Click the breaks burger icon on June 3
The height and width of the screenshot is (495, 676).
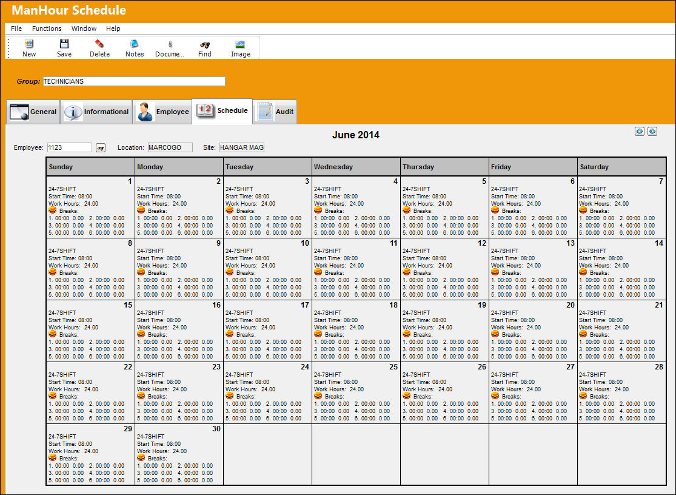[x=229, y=210]
